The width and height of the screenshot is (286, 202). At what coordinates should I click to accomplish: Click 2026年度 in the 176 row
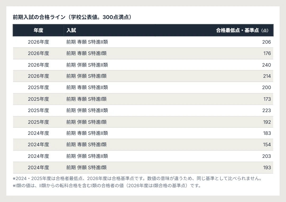(39, 53)
